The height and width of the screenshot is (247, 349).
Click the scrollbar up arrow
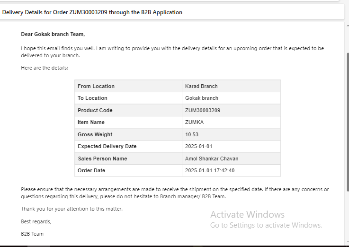348,26
